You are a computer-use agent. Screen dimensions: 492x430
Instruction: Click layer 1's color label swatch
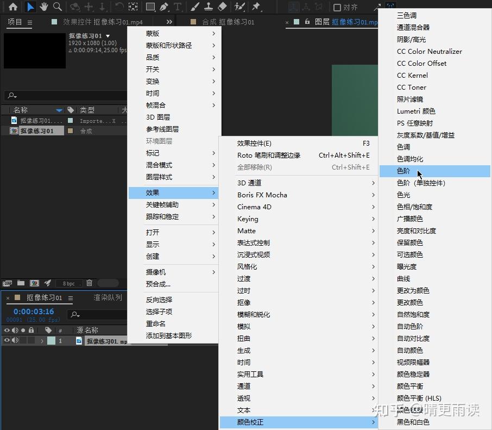pyautogui.click(x=51, y=341)
